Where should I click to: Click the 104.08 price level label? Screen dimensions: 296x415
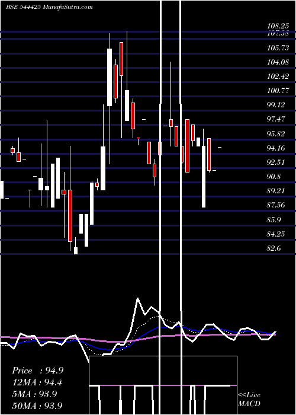pyautogui.click(x=278, y=62)
